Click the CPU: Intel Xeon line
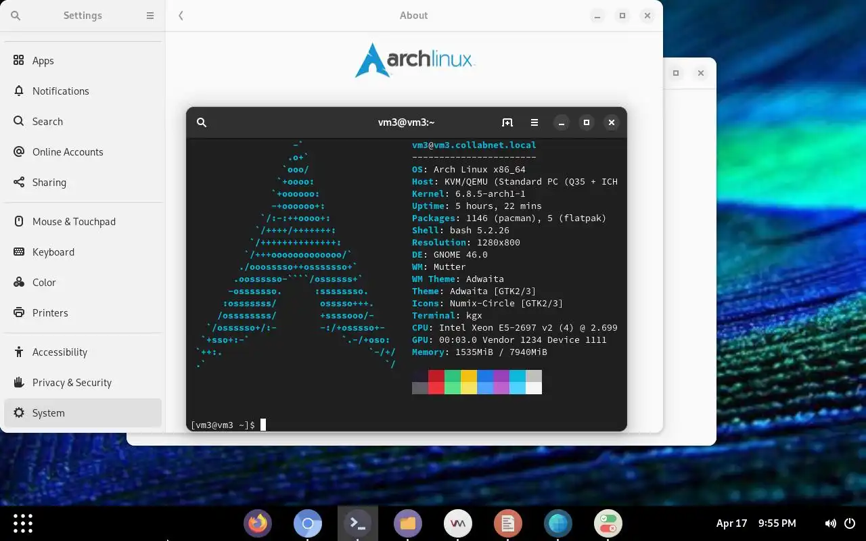The image size is (866, 541). [x=514, y=327]
